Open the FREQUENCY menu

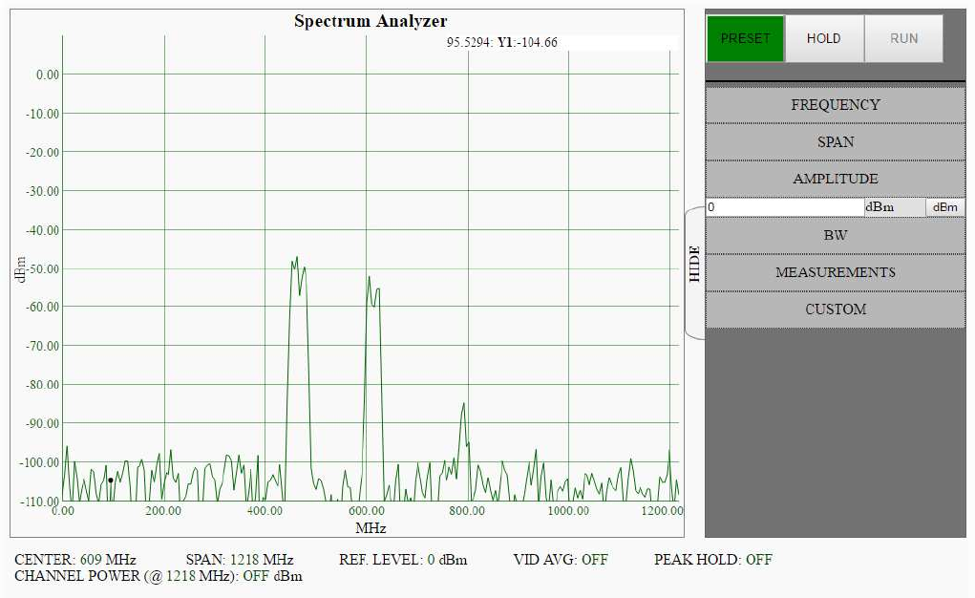tap(835, 105)
